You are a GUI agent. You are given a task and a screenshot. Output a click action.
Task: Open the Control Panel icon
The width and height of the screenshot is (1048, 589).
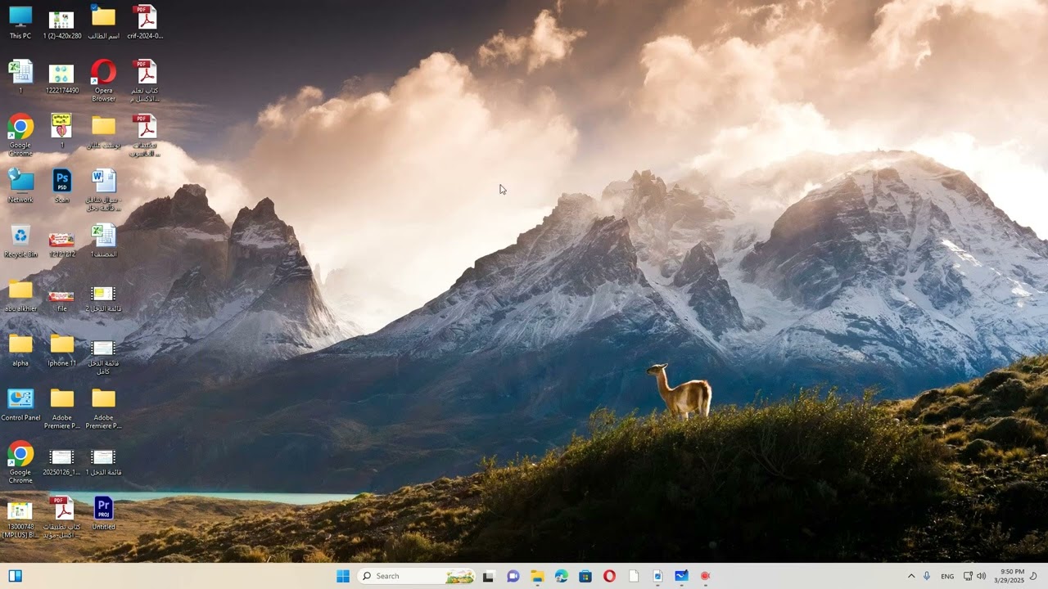20,405
